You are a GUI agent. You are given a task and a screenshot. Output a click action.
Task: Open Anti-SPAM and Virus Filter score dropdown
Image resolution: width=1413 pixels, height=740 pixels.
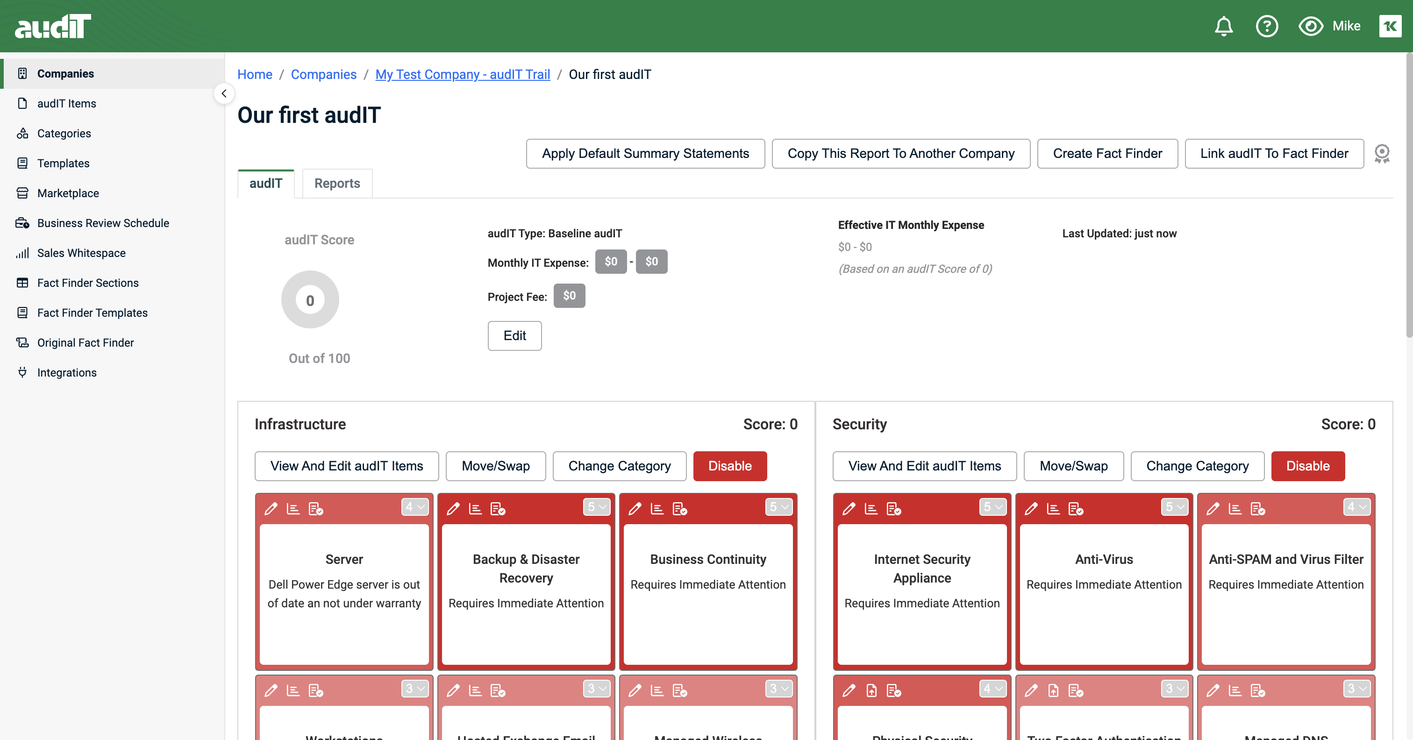tap(1357, 507)
